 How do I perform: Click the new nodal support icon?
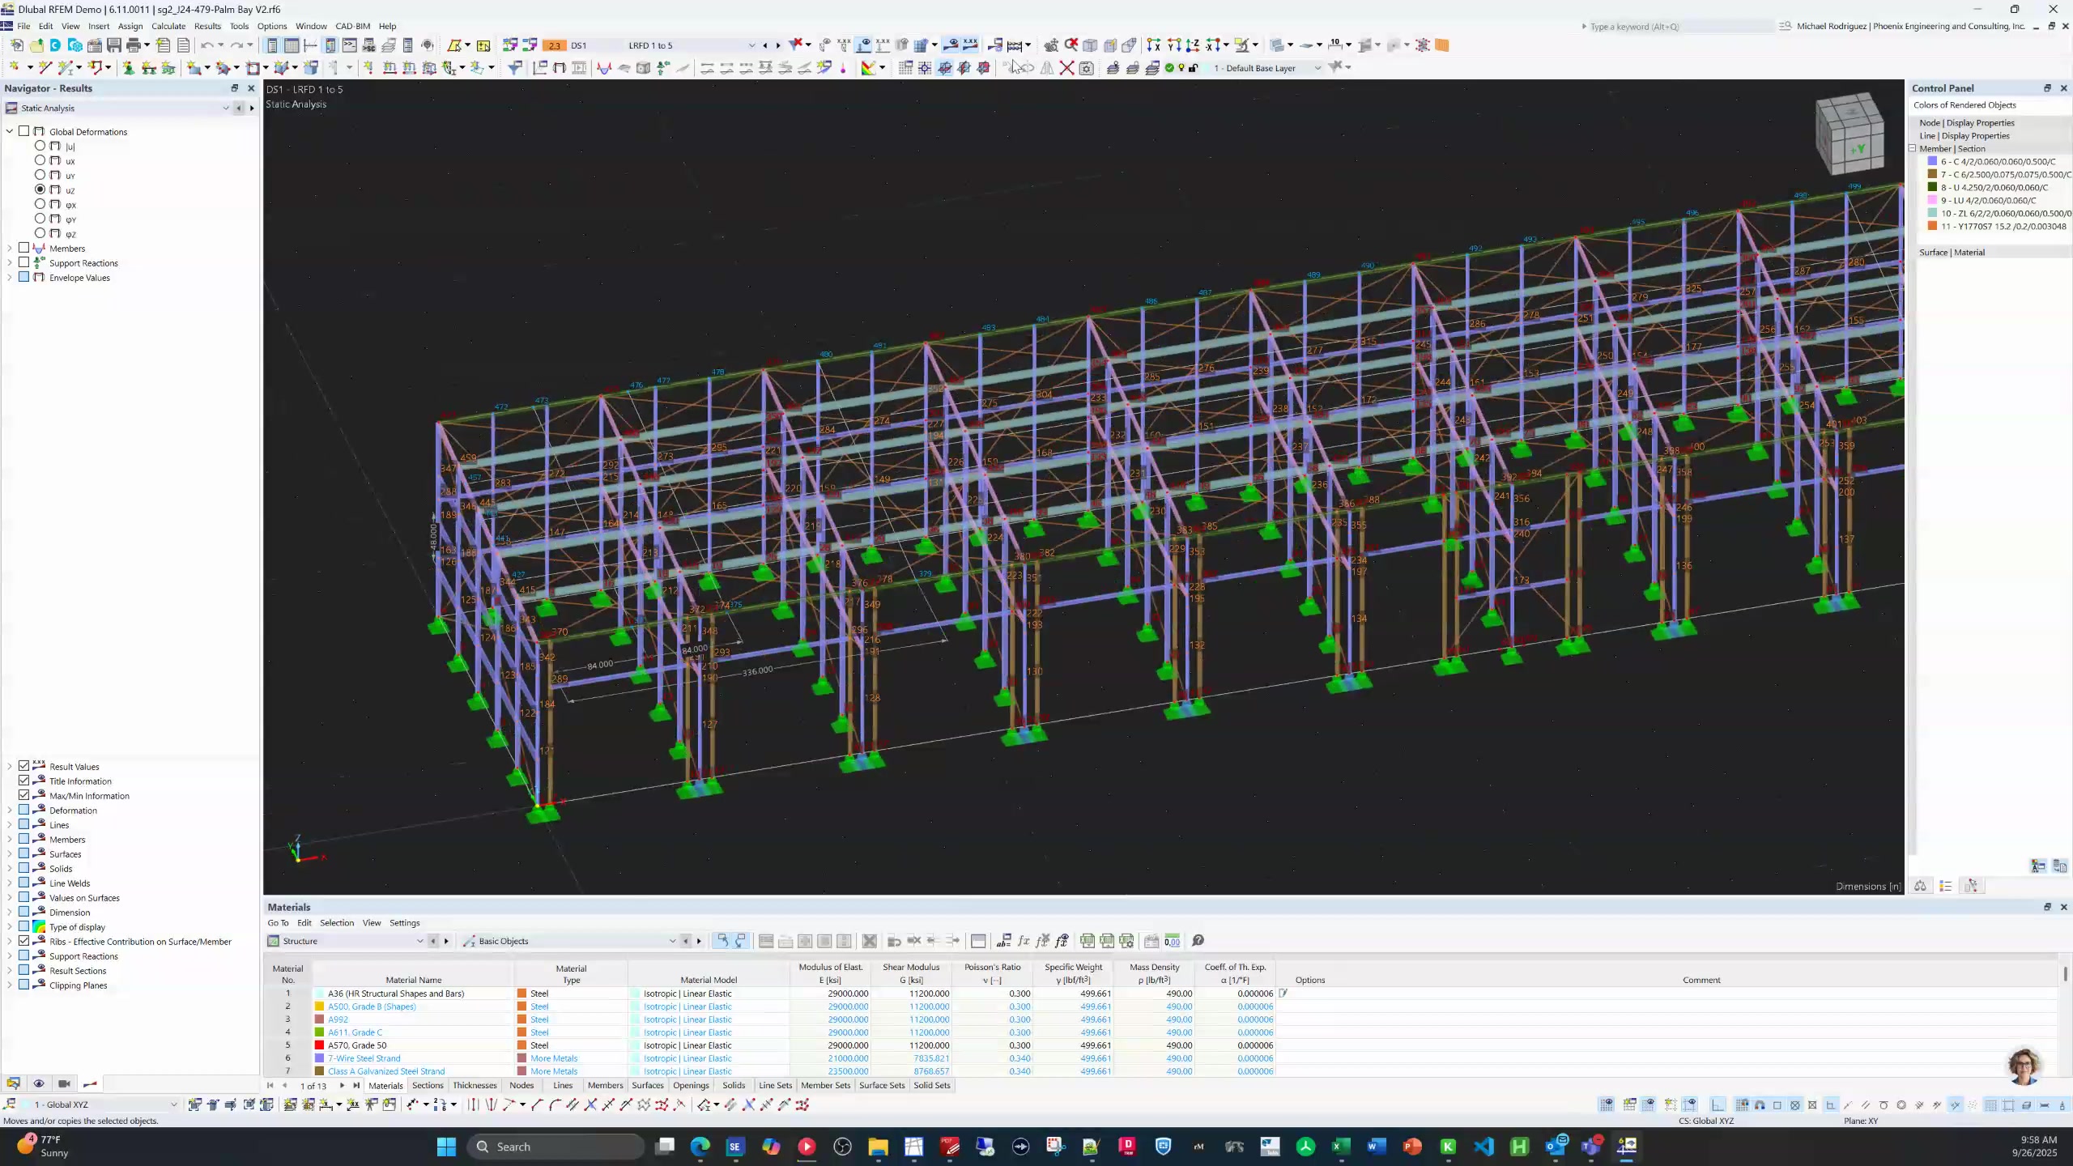pyautogui.click(x=129, y=68)
